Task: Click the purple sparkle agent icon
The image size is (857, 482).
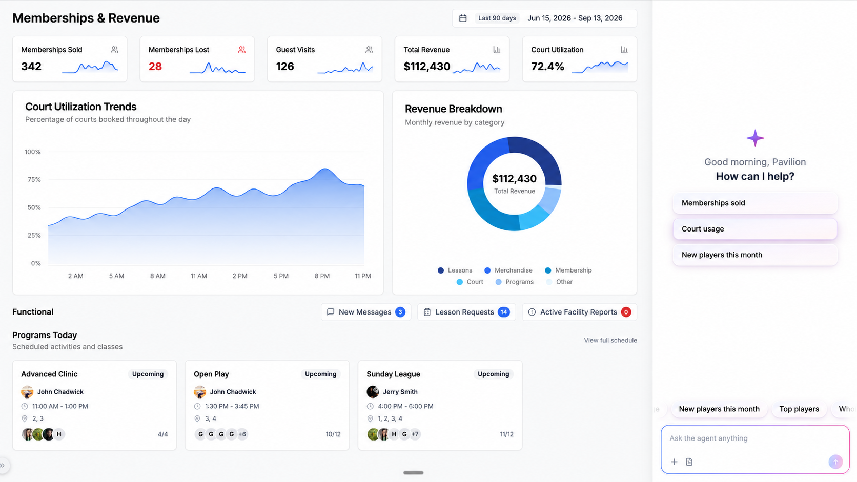Action: click(x=755, y=138)
